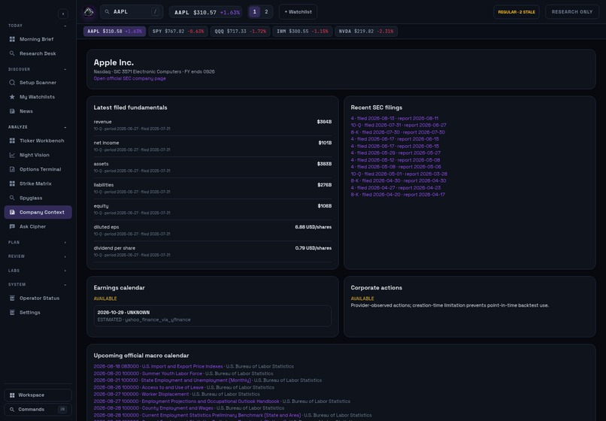The image size is (606, 421).
Task: Open Morning Brief page
Action: pyautogui.click(x=38, y=39)
